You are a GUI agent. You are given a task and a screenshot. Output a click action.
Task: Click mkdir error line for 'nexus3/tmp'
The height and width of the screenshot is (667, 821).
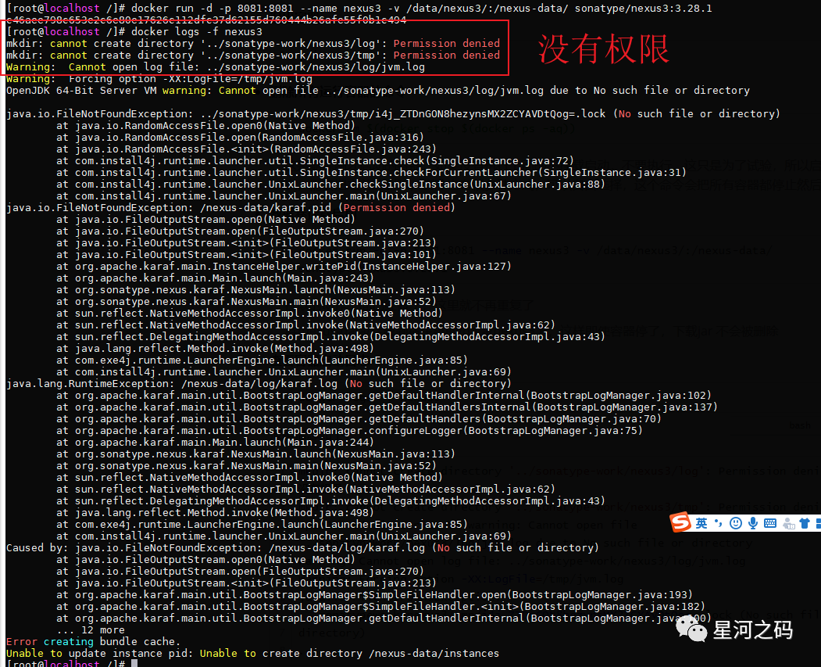[253, 55]
